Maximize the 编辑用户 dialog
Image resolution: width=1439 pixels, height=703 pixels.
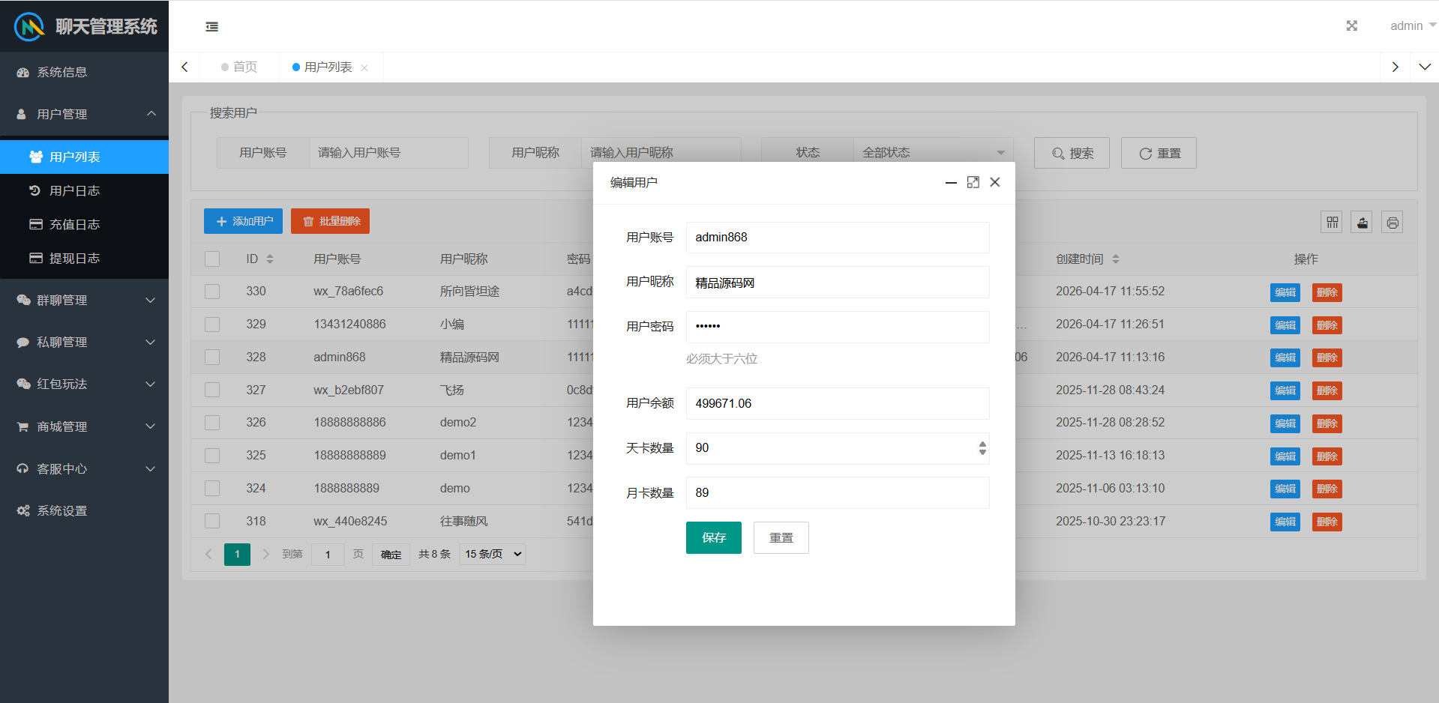pos(973,182)
